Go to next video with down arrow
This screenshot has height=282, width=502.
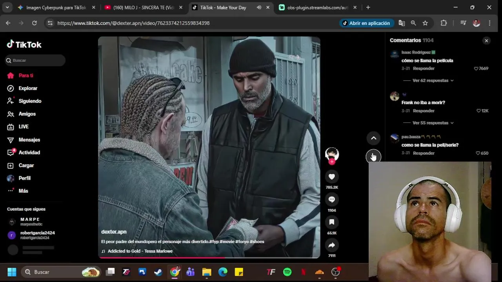pyautogui.click(x=373, y=156)
